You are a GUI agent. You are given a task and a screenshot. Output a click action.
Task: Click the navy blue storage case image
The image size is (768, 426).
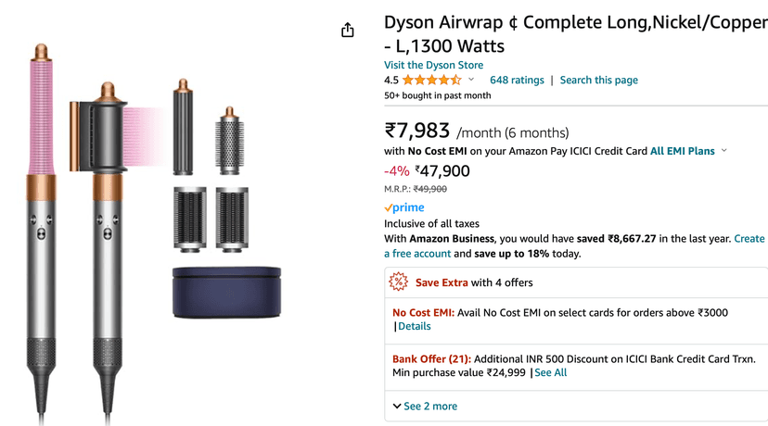coord(226,293)
